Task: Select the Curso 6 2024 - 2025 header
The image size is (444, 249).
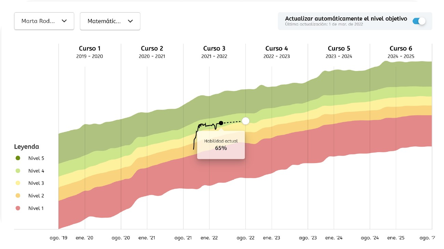Action: click(x=401, y=52)
